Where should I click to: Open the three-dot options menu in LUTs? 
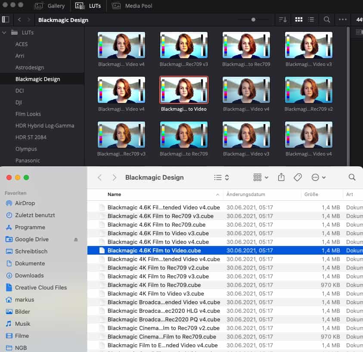(343, 19)
